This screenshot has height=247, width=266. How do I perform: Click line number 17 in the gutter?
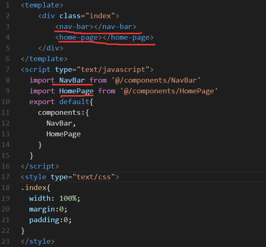click(6, 177)
